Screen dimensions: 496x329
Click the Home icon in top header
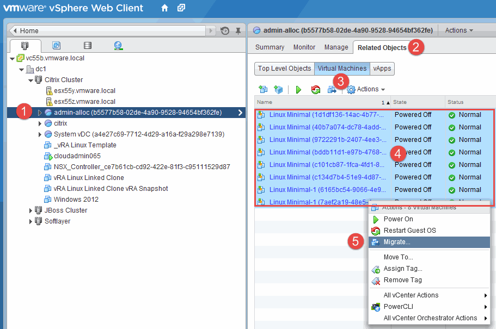[x=164, y=8]
